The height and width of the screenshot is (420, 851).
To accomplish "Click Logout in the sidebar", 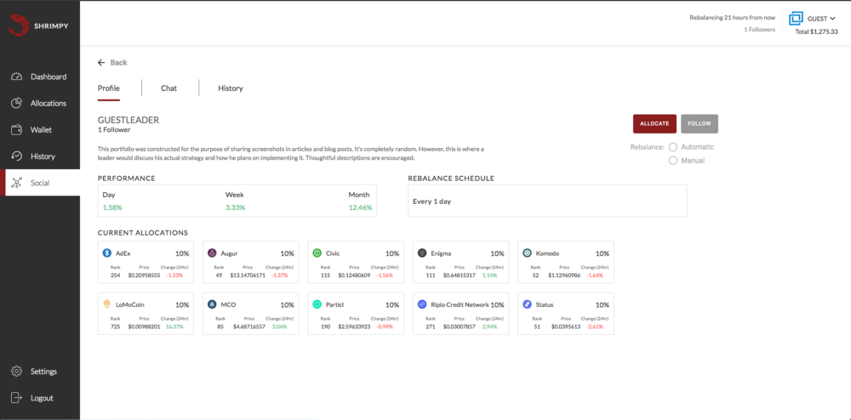I will 40,398.
